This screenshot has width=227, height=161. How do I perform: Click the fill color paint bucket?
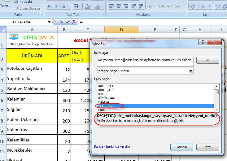click(x=87, y=6)
